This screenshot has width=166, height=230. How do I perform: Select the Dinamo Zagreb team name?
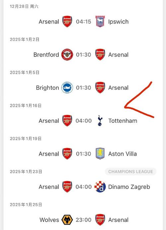[x=129, y=187]
